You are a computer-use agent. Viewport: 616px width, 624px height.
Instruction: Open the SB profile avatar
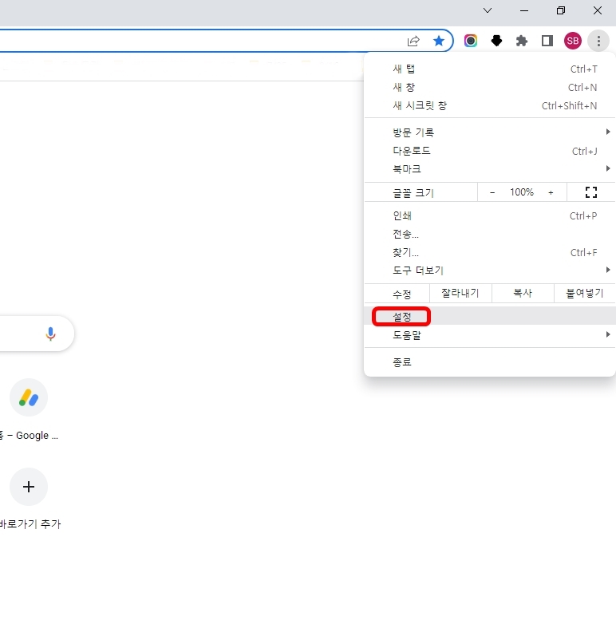click(573, 41)
